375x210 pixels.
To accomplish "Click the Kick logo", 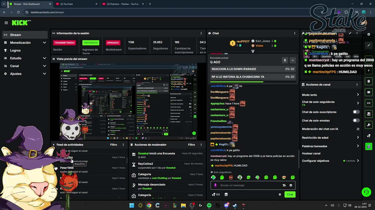I will click(x=21, y=23).
